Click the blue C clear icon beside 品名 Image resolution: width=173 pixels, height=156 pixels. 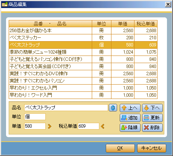[113, 108]
